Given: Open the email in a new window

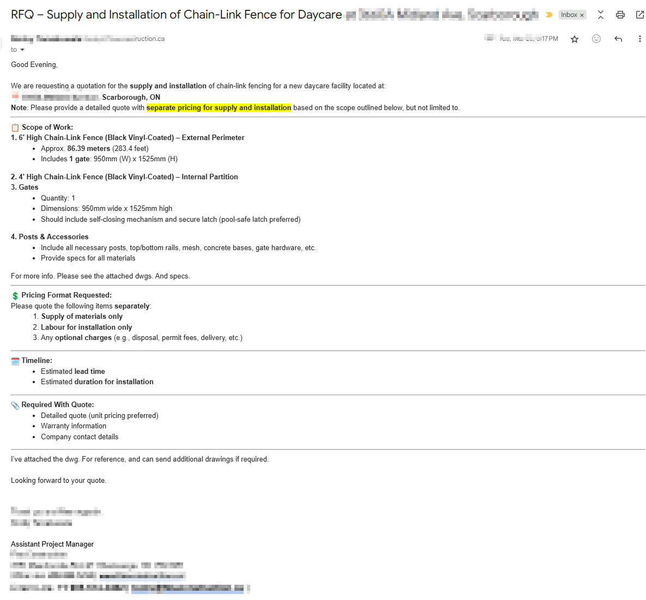Looking at the screenshot, I should click(640, 15).
